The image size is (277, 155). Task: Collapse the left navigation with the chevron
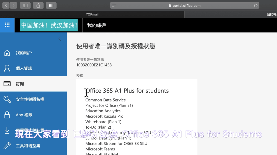[60, 39]
